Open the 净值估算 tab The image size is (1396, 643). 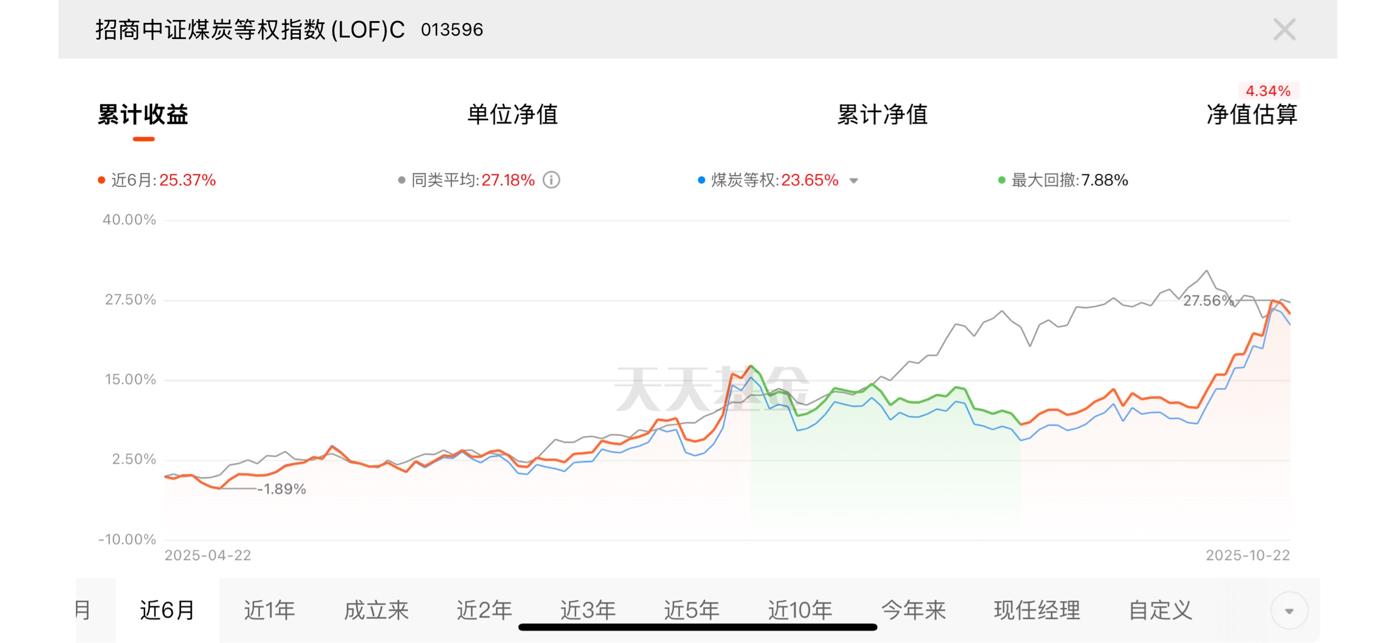pyautogui.click(x=1251, y=114)
